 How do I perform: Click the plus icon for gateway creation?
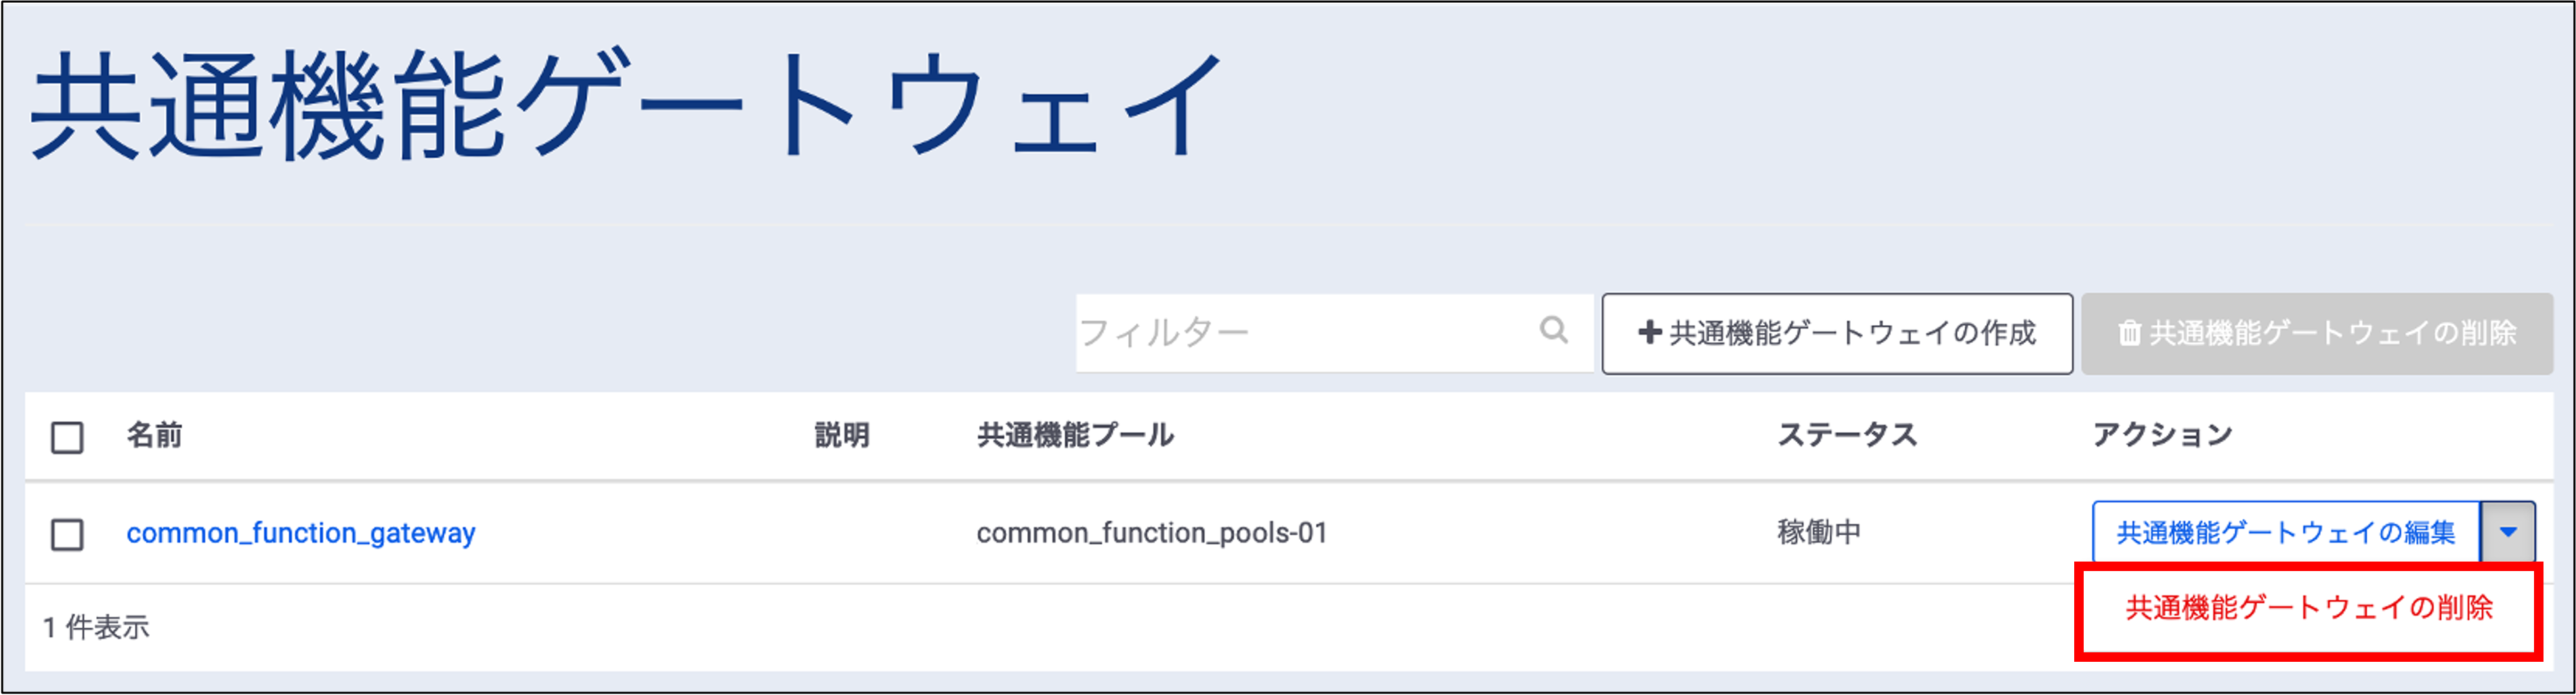click(x=1649, y=333)
